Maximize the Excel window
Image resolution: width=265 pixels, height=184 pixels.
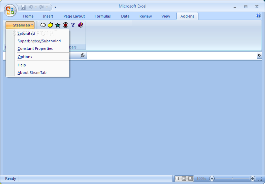click(246, 7)
